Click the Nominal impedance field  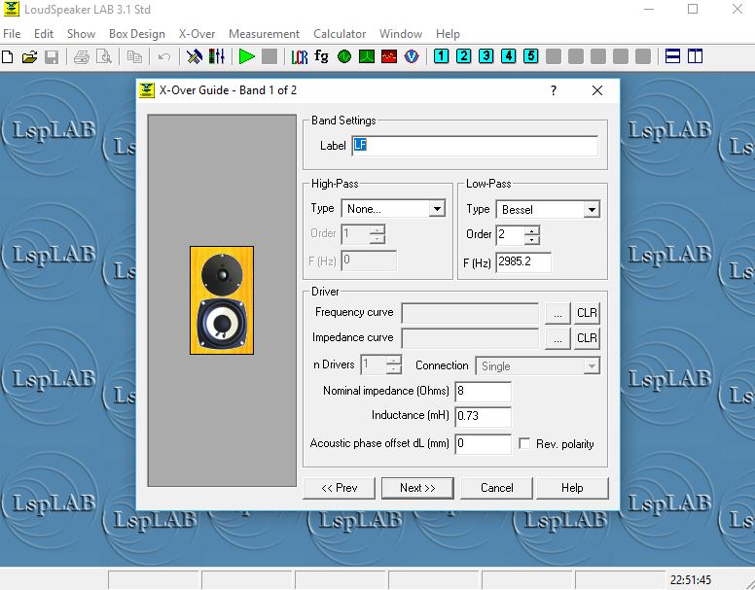[483, 392]
